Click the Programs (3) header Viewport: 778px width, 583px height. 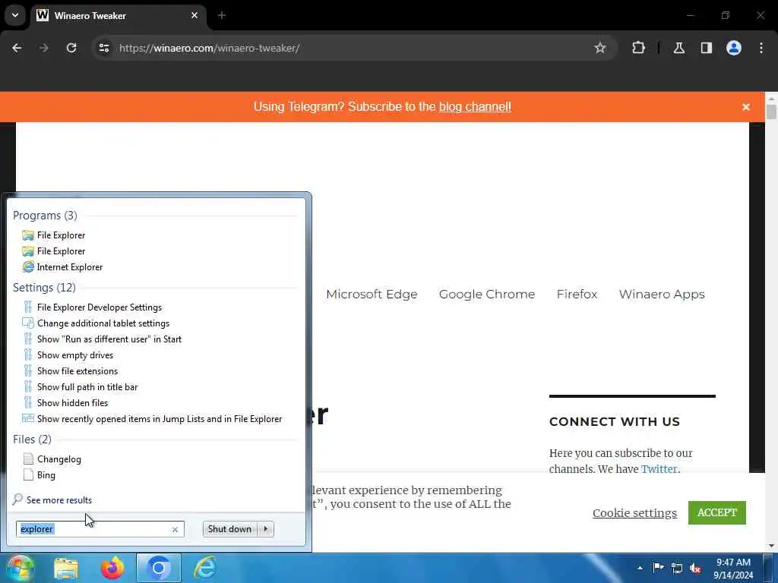click(45, 216)
